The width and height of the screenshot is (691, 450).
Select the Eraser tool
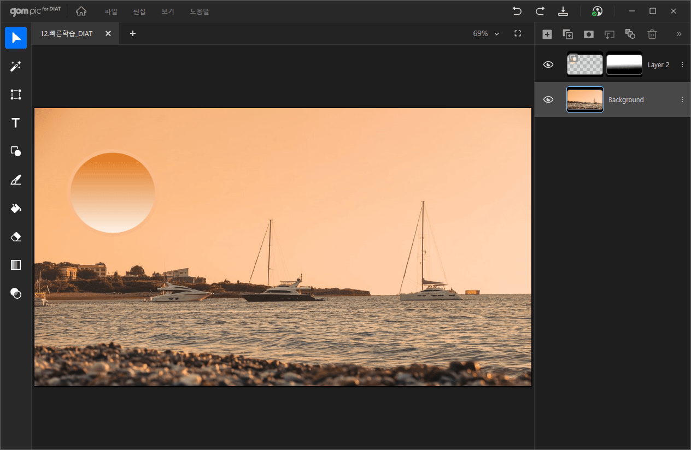point(16,236)
